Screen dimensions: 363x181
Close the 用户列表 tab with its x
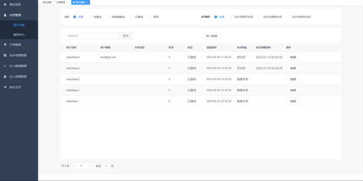tap(87, 2)
